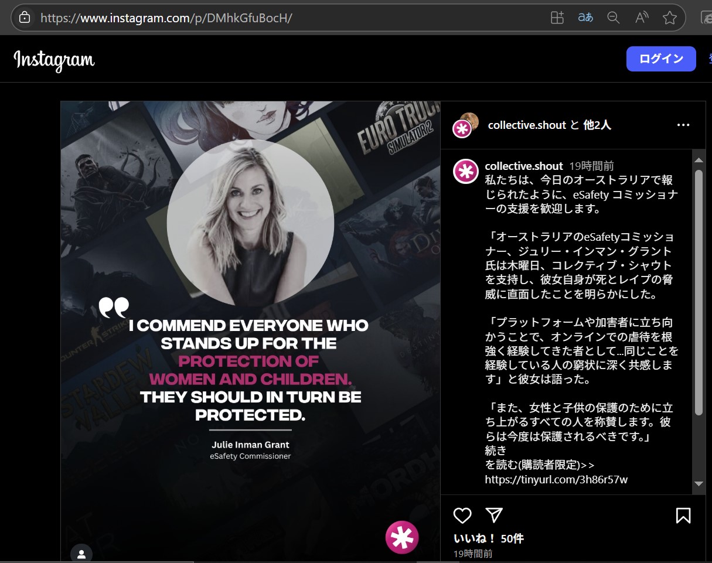Click the 19時間前 timestamp below the likes
Viewport: 712px width, 563px height.
[473, 554]
